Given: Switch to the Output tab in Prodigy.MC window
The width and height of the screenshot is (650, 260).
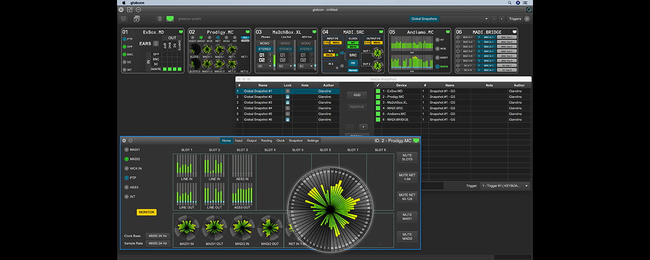Looking at the screenshot, I should 252,140.
